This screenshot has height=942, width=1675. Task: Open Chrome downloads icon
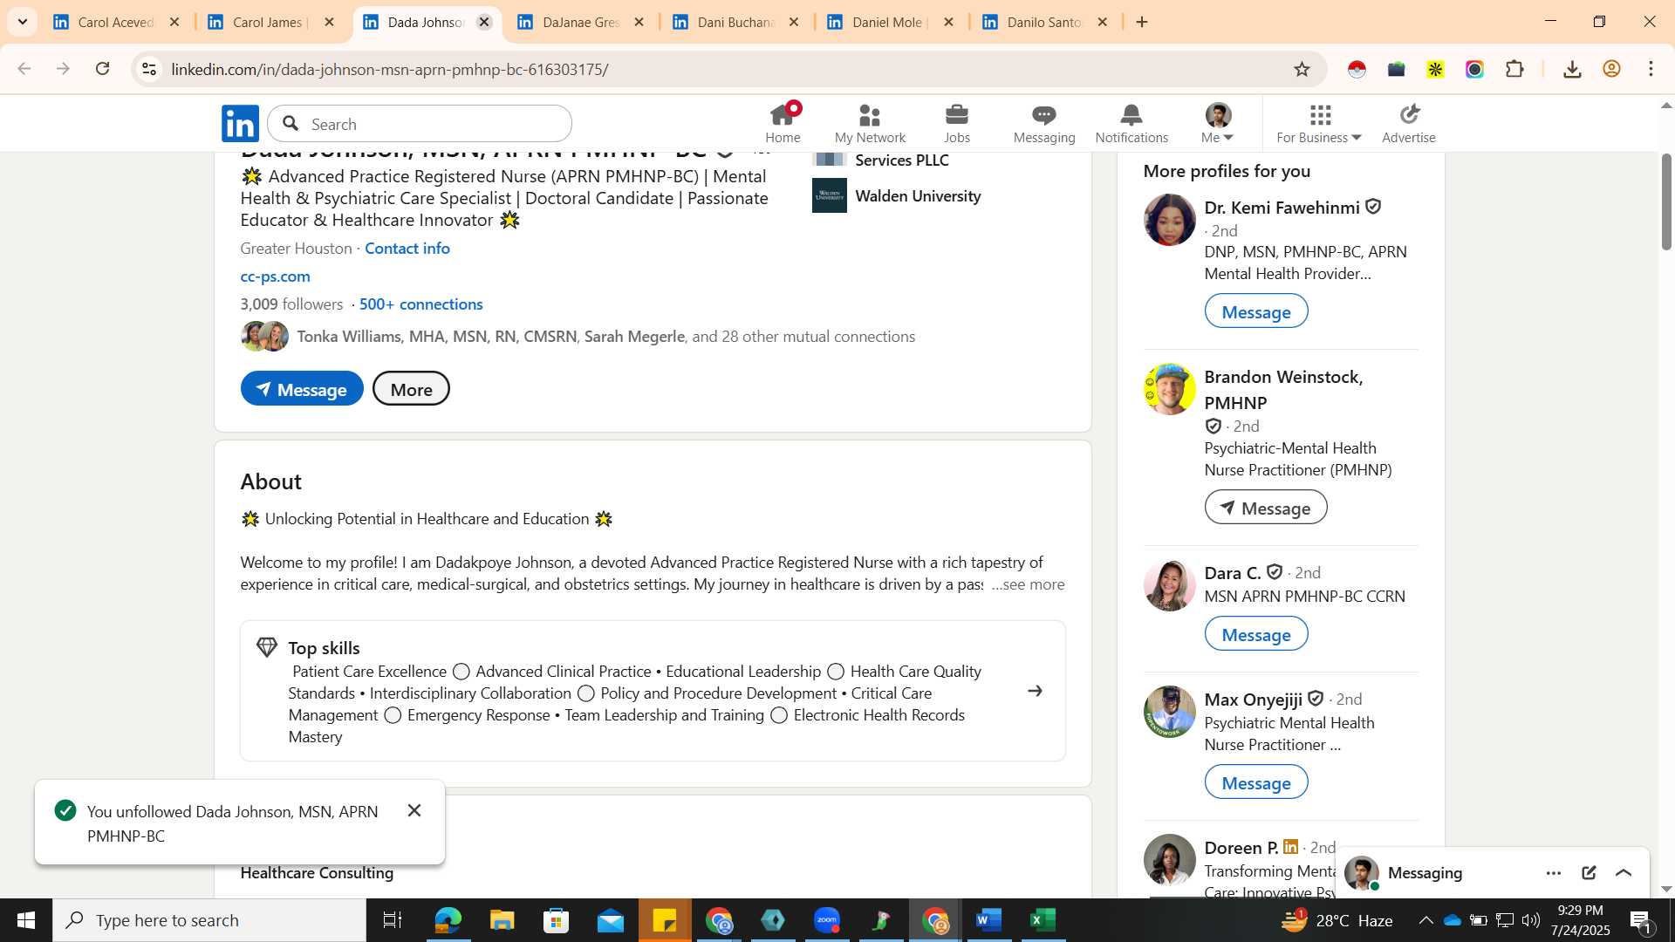click(1572, 69)
